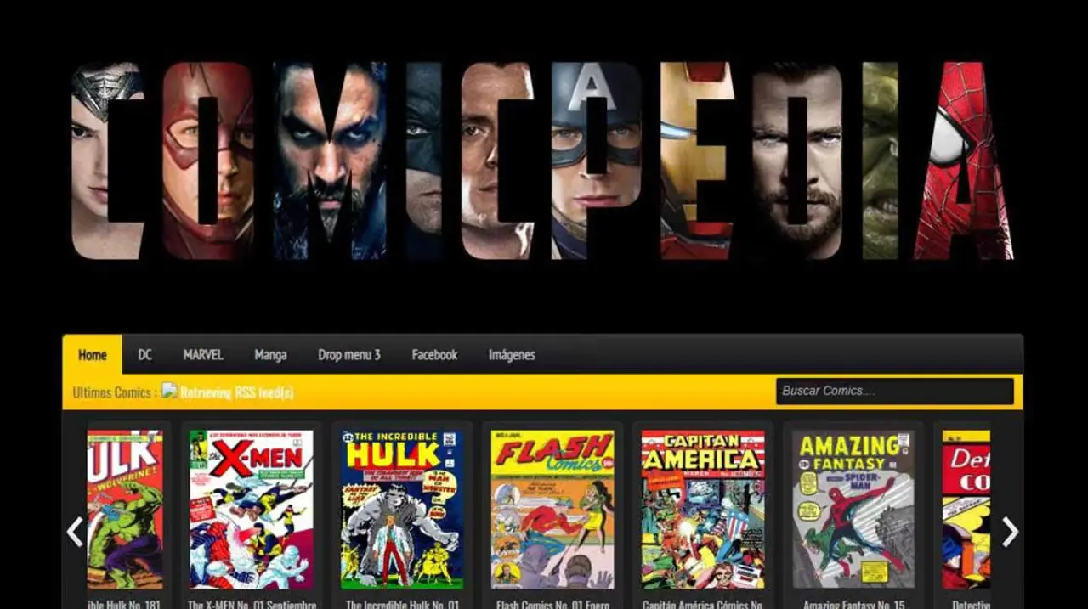Open the X-Men No. 01 cover
1088x609 pixels.
click(x=252, y=510)
